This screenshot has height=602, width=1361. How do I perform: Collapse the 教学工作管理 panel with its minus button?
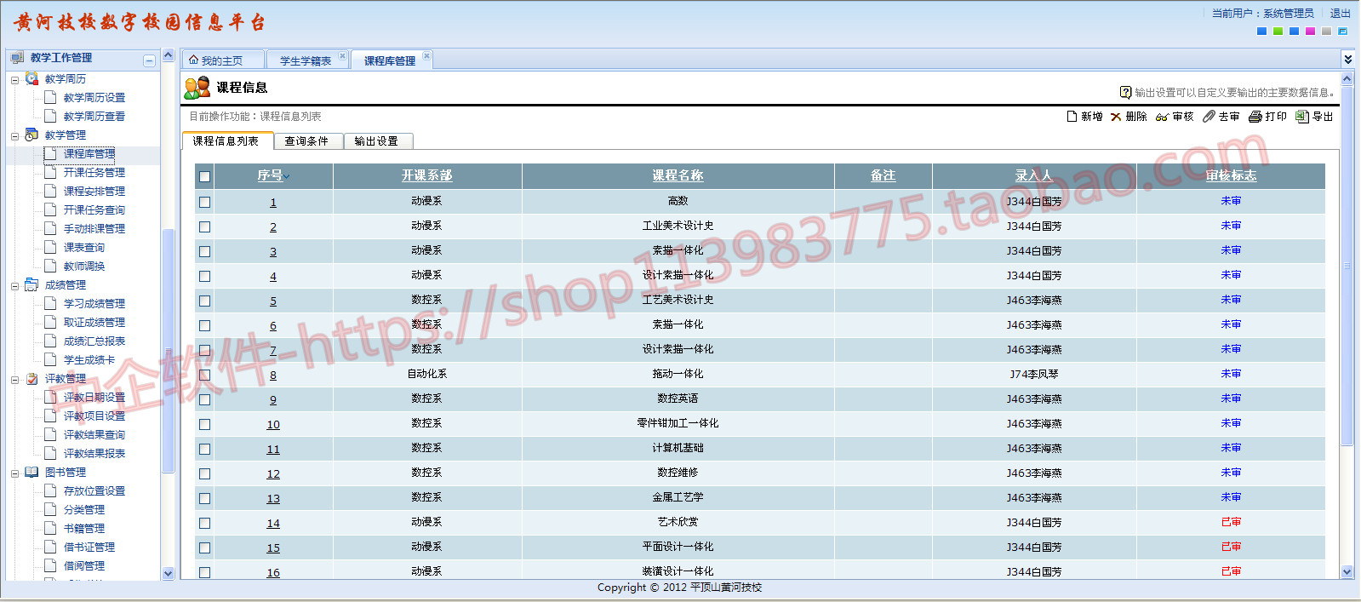coord(149,60)
